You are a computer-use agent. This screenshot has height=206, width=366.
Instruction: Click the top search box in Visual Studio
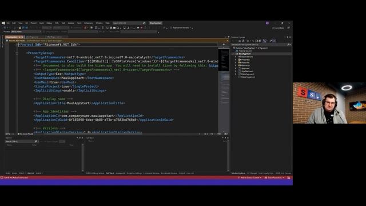(x=129, y=23)
